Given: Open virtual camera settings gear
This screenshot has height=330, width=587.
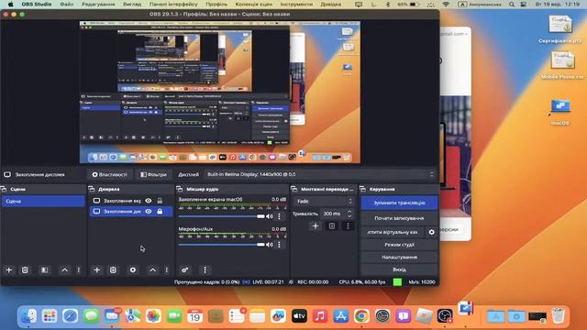Looking at the screenshot, I should tap(432, 232).
